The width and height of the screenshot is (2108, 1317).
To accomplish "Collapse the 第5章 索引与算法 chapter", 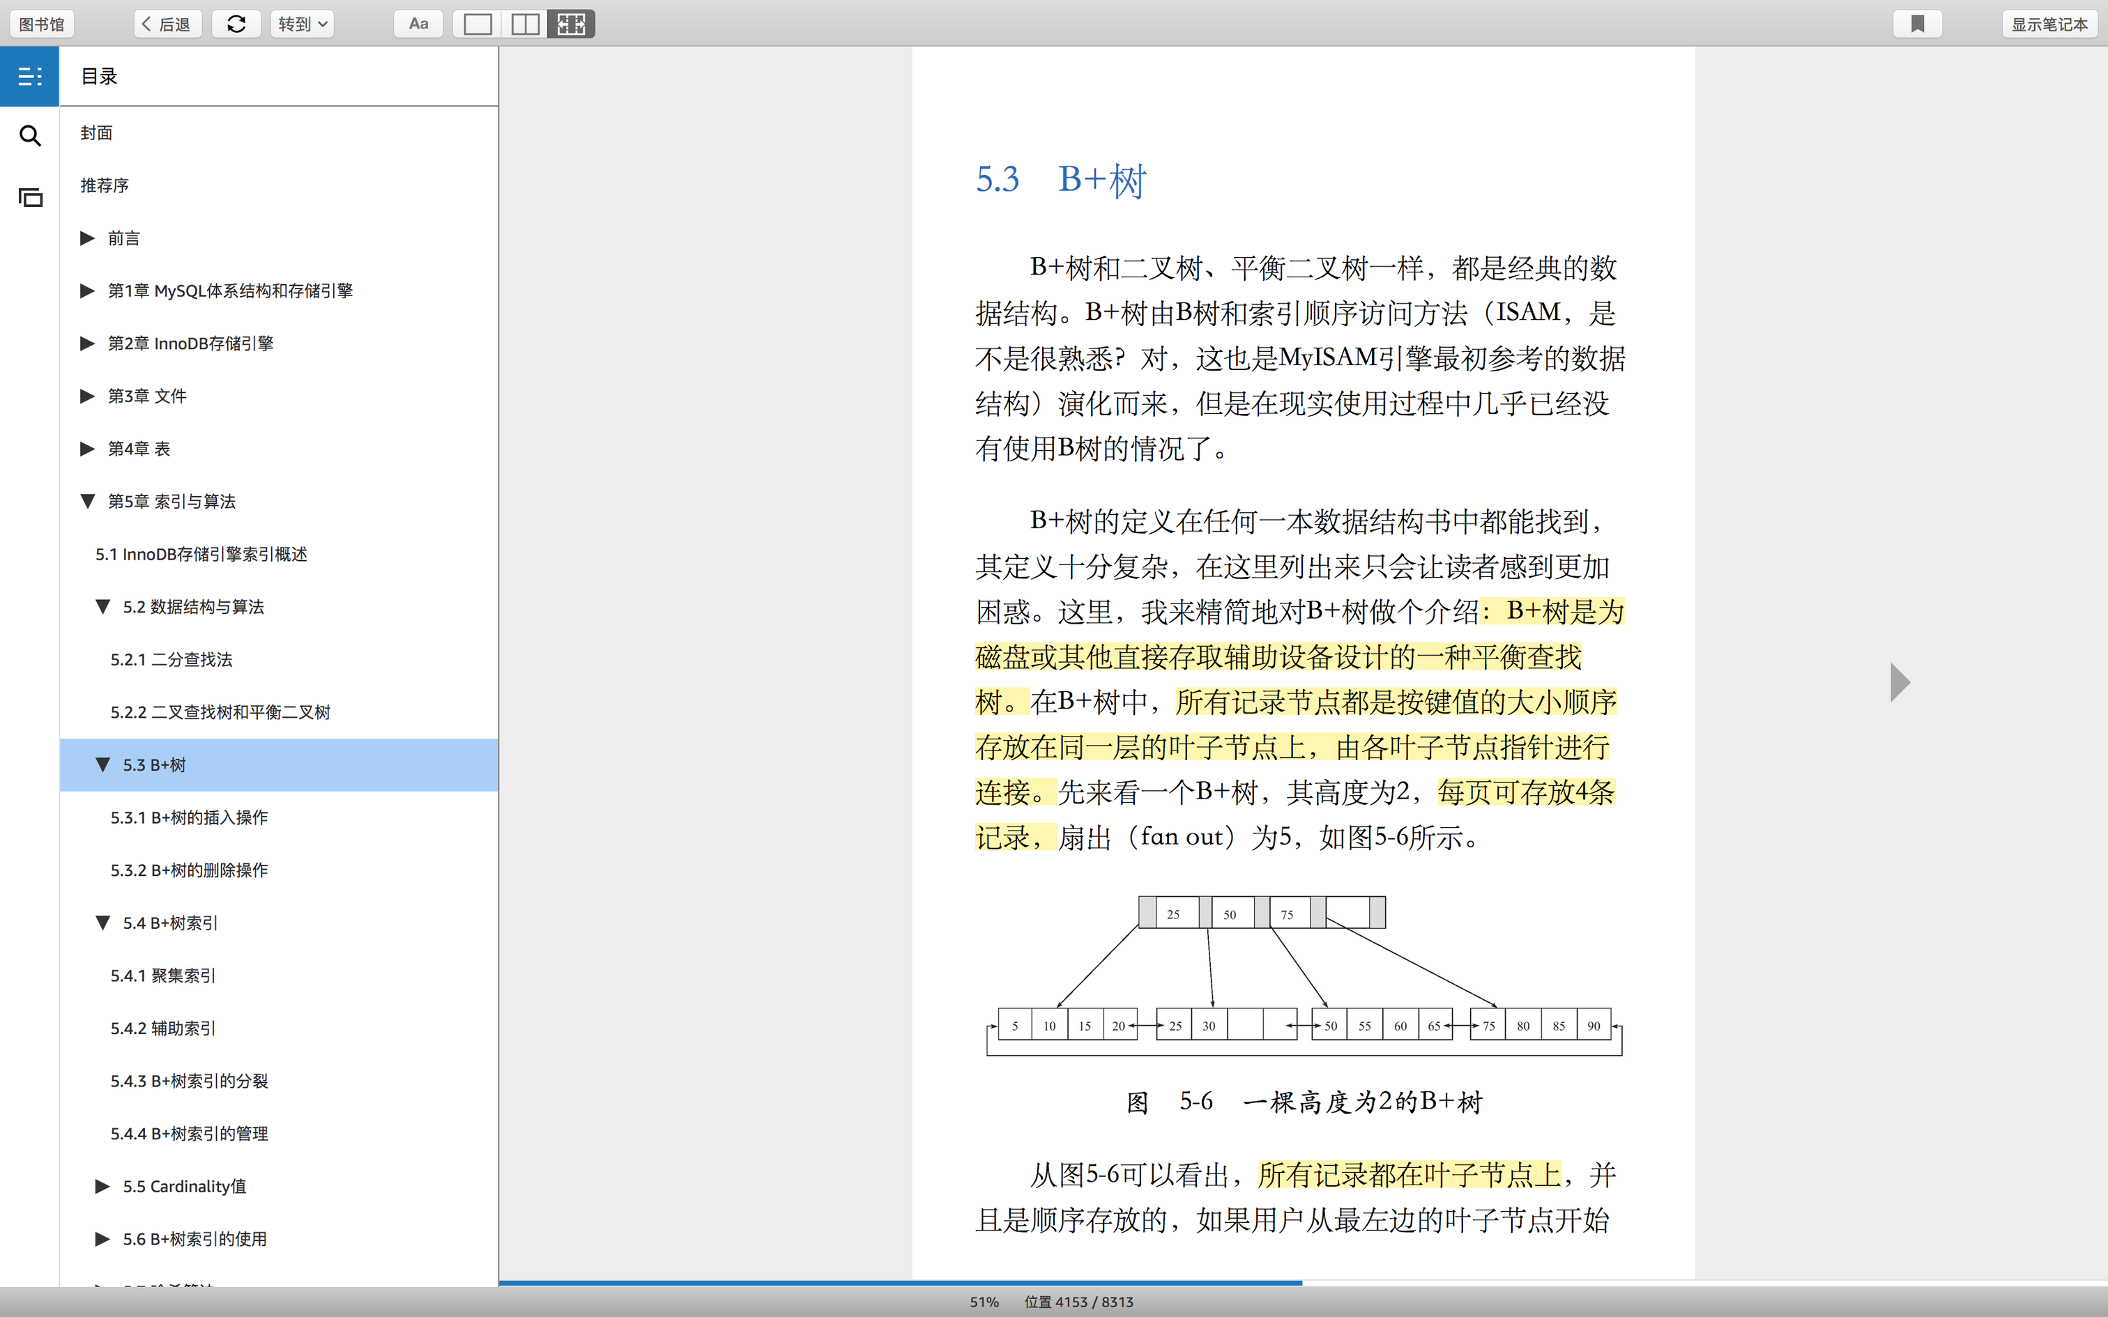I will coord(87,502).
